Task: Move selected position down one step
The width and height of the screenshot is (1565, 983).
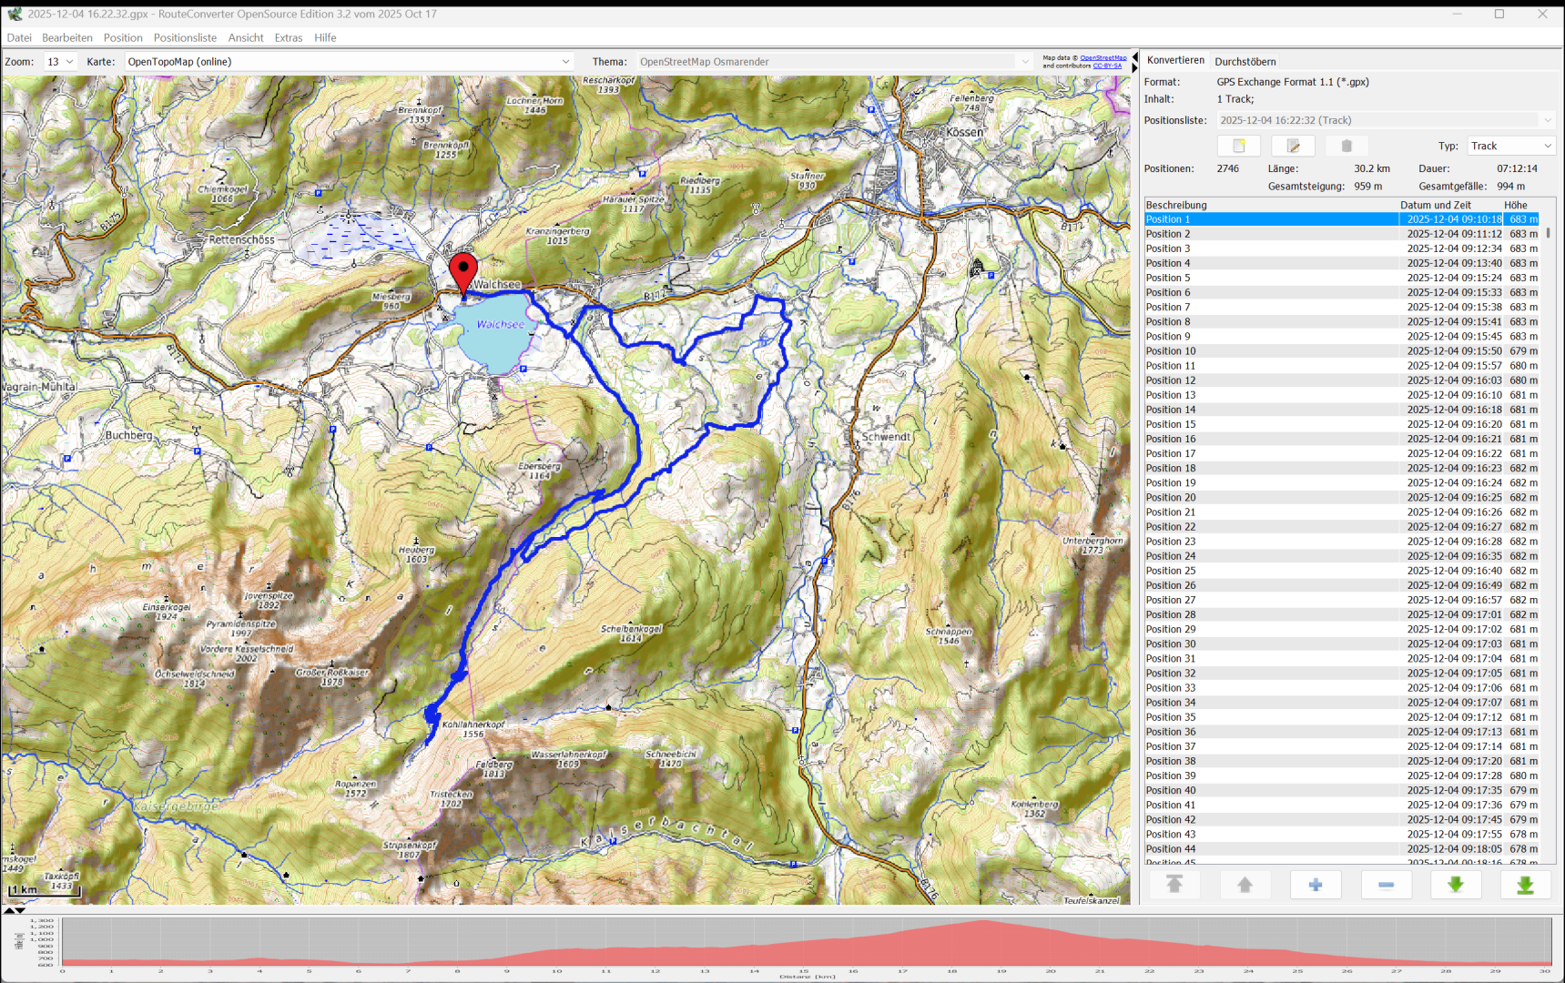Action: 1456,885
